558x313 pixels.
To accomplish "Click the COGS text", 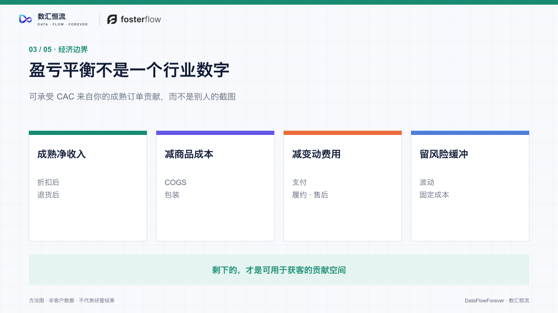I will click(x=175, y=182).
